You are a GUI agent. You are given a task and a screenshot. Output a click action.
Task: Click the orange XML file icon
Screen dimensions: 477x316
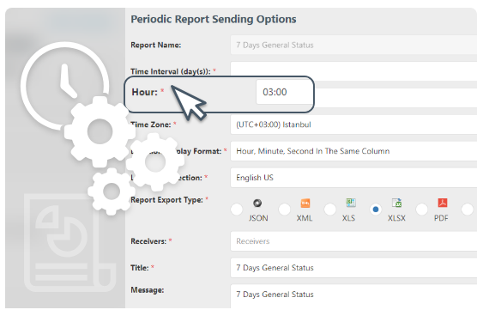click(305, 203)
